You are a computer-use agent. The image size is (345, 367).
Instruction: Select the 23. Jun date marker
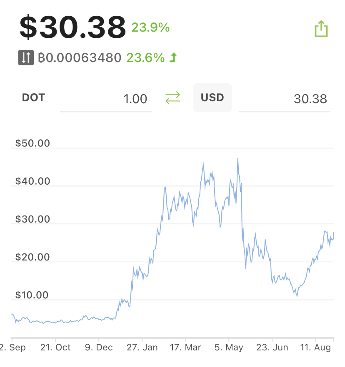tap(272, 347)
